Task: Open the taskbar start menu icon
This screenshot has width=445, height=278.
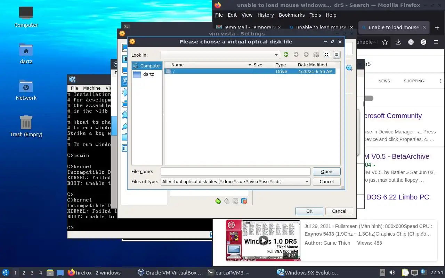Action: 6,272
